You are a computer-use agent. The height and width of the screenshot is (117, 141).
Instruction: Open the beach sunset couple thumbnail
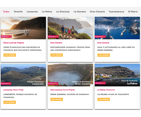(23, 28)
